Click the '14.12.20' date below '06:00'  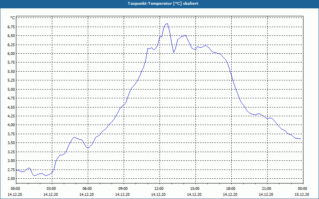point(87,194)
